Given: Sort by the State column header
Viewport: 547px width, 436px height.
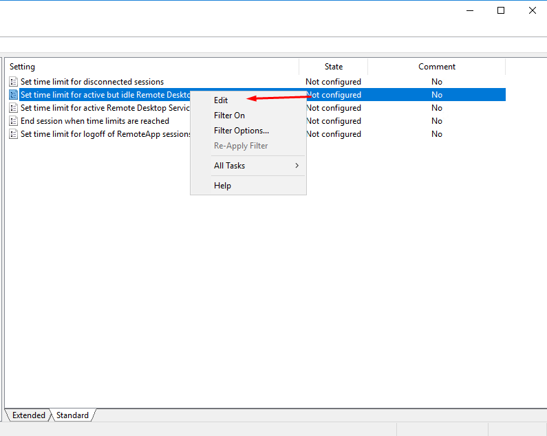Looking at the screenshot, I should [x=334, y=67].
